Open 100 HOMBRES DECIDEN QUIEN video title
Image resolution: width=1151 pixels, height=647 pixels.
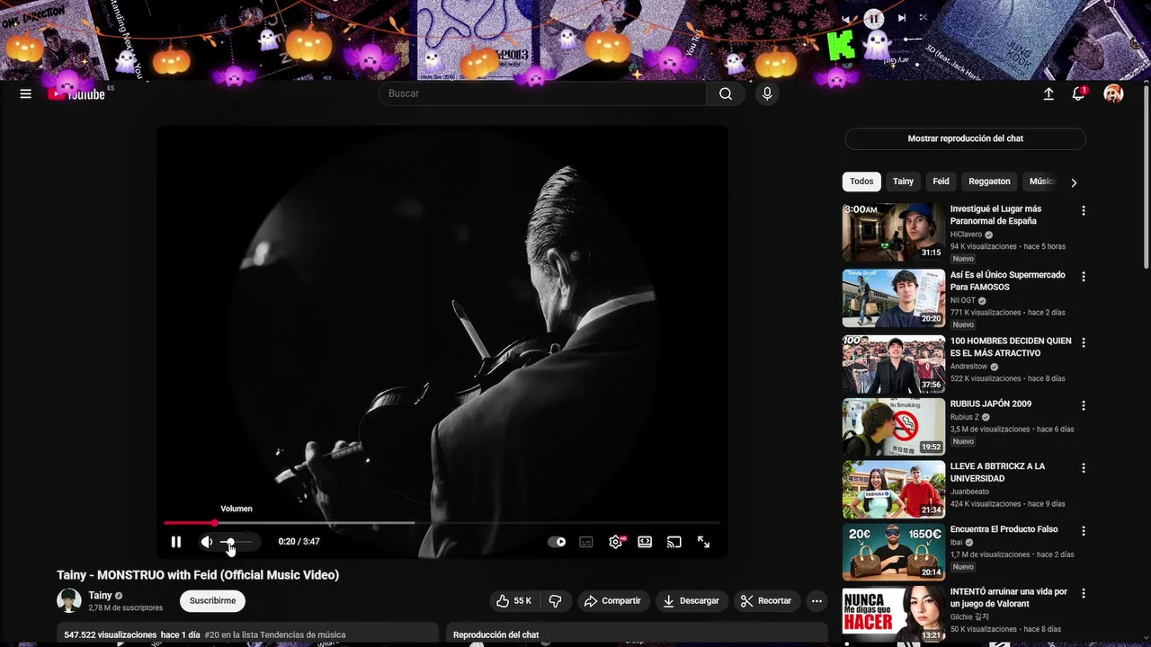[1011, 347]
